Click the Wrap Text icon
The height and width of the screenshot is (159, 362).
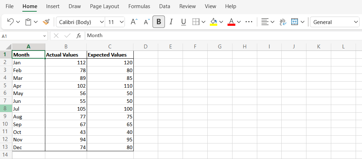pyautogui.click(x=283, y=22)
